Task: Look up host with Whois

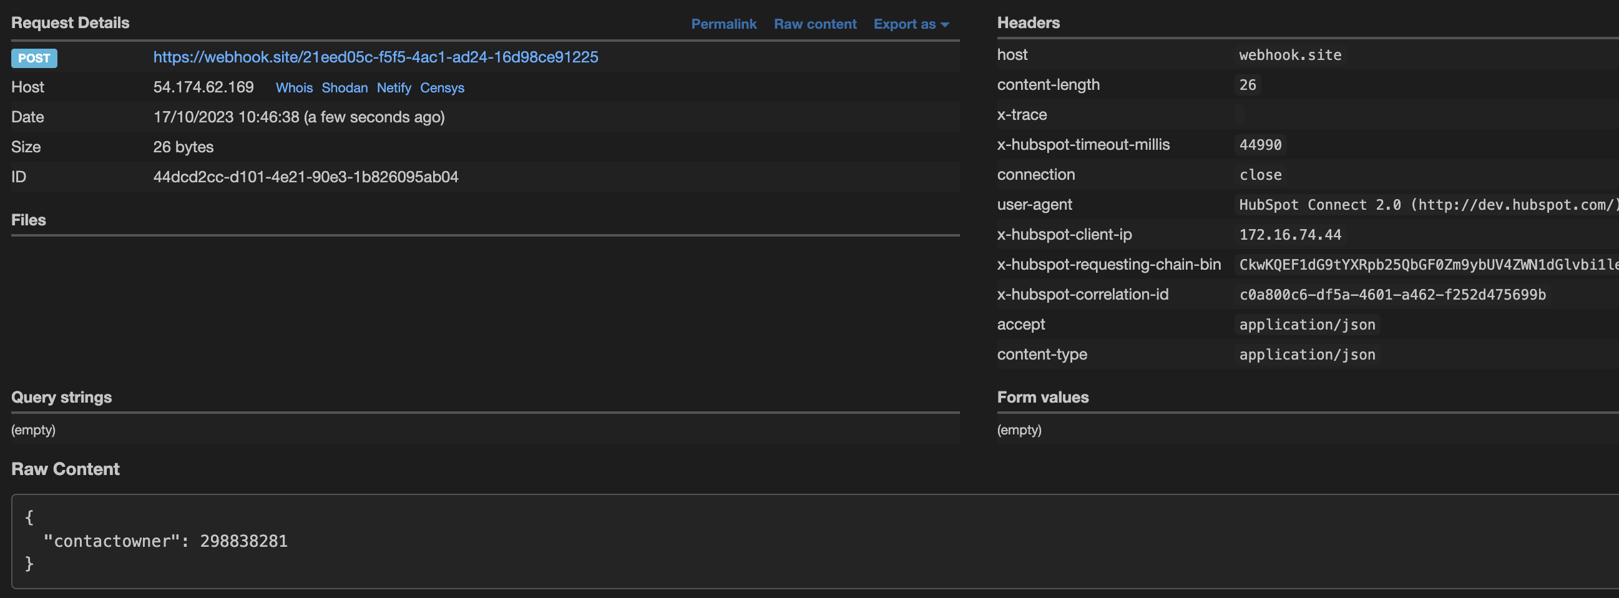Action: click(x=294, y=88)
